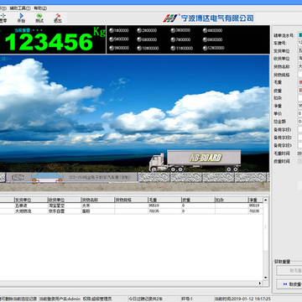This screenshot has height=302, width=302.
Task: Select the 面粉 goods name cell
Action: 97,211
